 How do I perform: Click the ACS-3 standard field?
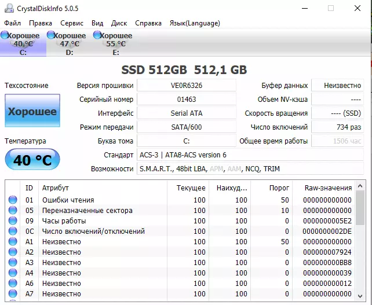click(x=250, y=155)
